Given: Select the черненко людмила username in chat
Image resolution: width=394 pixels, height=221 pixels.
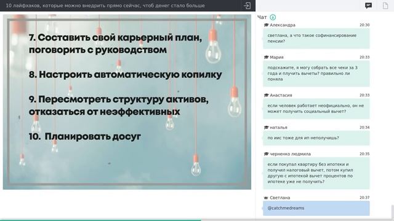Looking at the screenshot, I should (290, 154).
